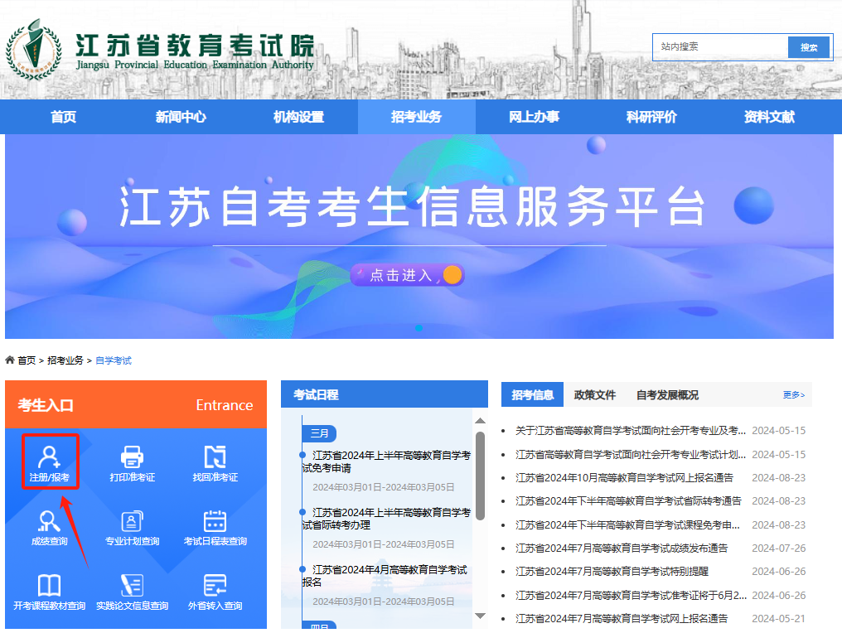Screen dimensions: 842x633
Task: Open the 招考业务 navigation menu
Action: [416, 117]
